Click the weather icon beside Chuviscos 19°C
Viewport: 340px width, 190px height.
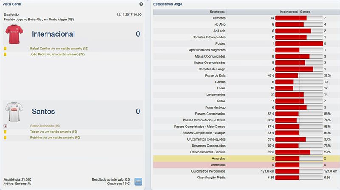point(138,182)
